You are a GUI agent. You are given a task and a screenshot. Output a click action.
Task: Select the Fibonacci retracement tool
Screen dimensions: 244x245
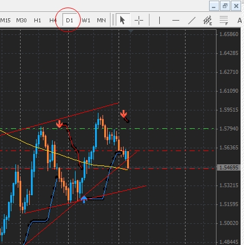tap(224, 20)
